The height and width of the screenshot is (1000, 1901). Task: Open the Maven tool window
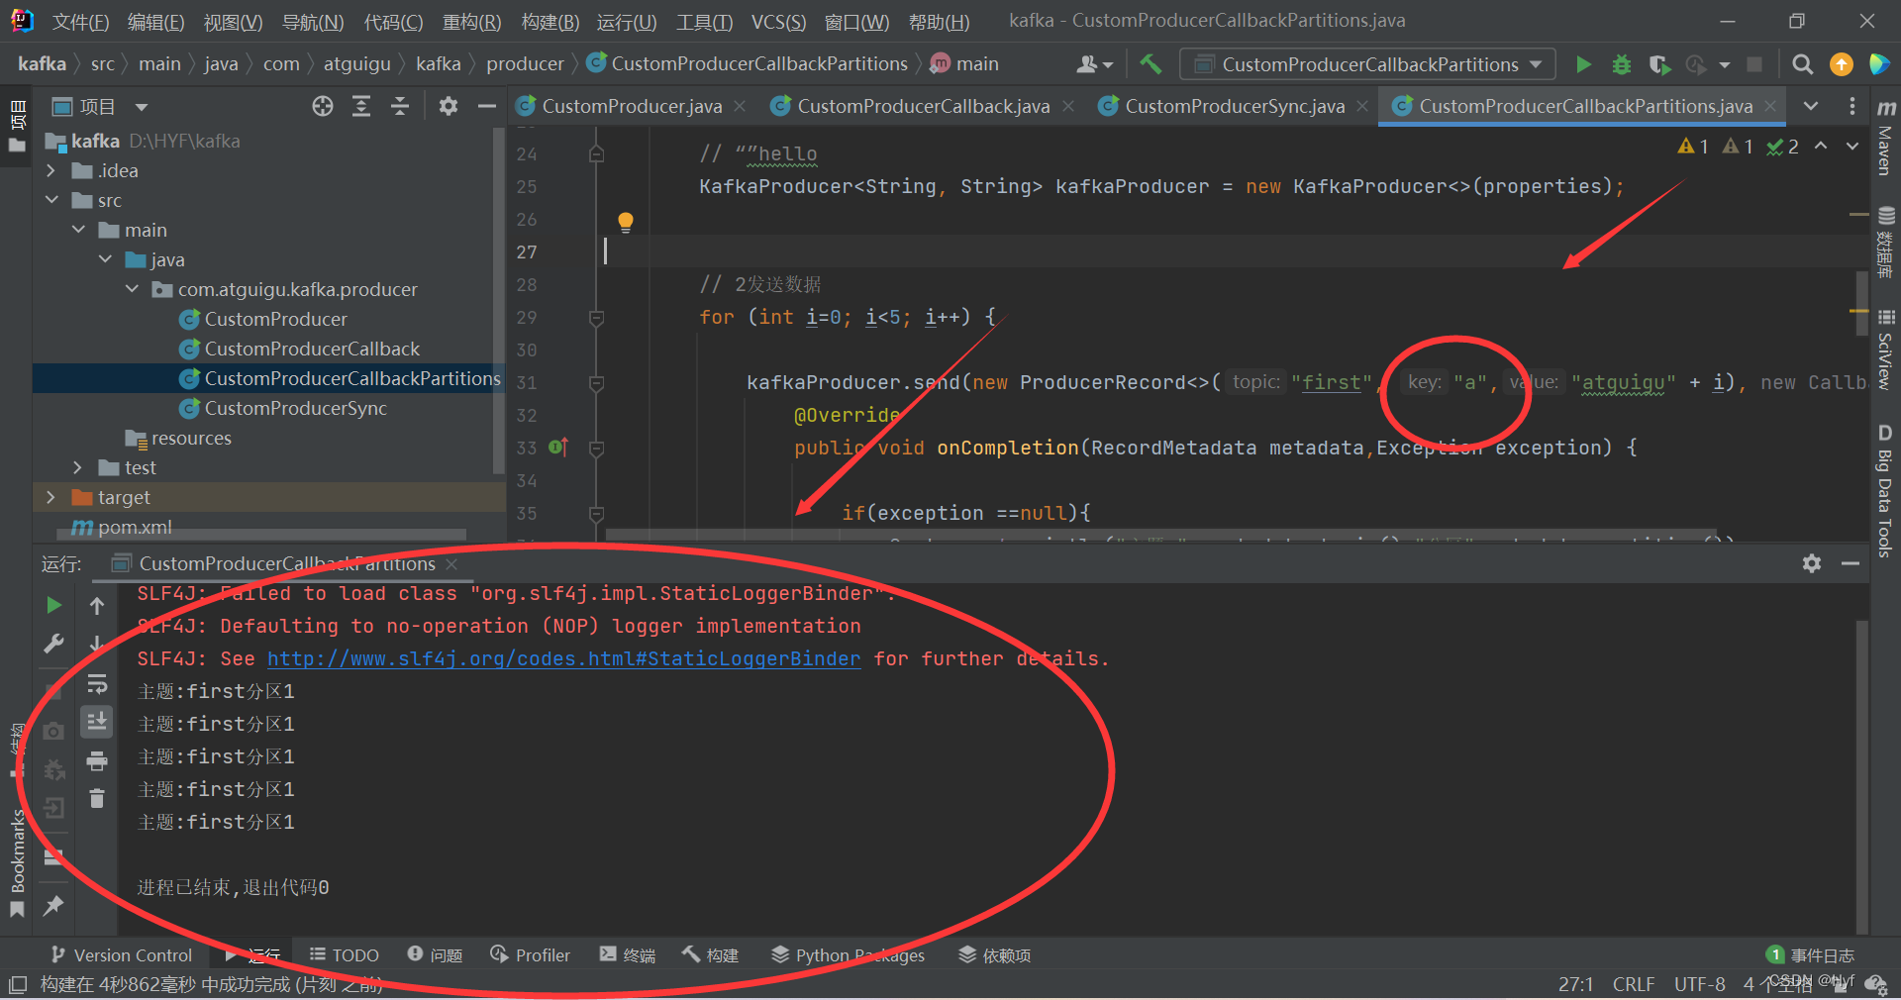1885,139
